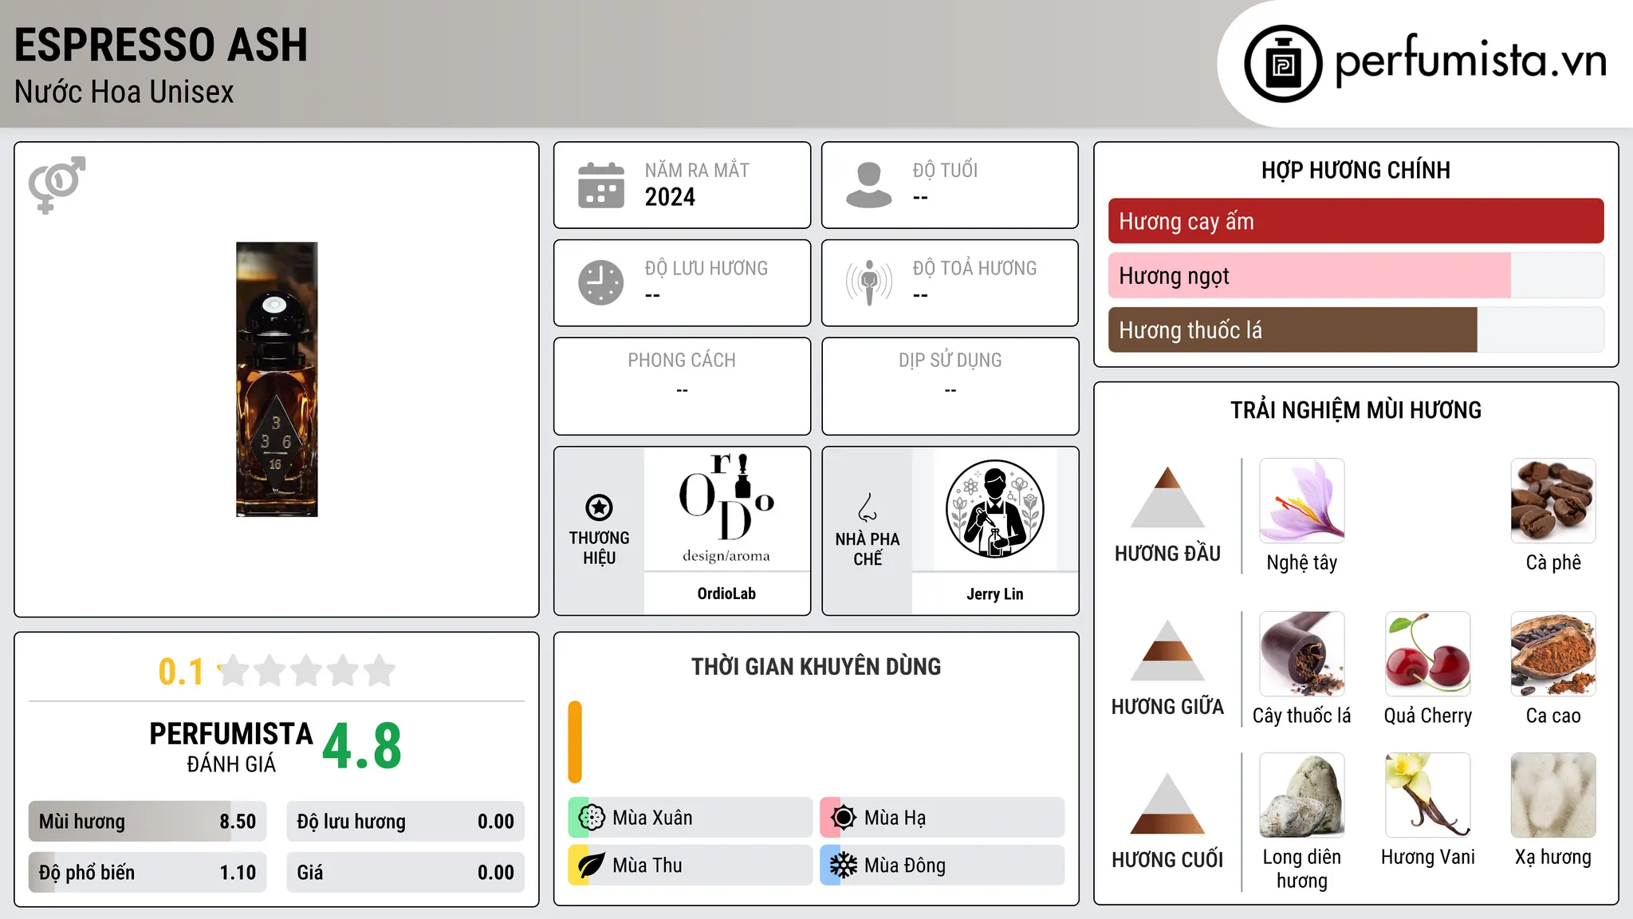Viewport: 1633px width, 919px height.
Task: Click the TRẢI NGHIỆM MÙI HƯƠNG heading
Action: (x=1356, y=410)
